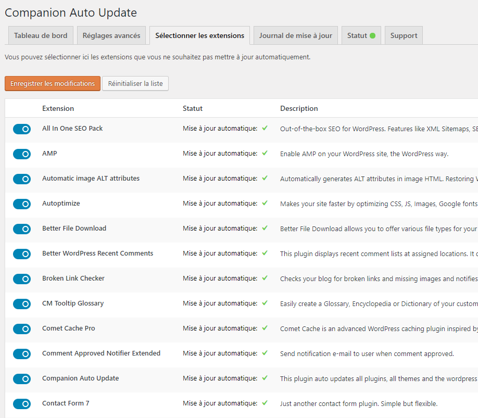
Task: Click the All In One SEO Pack name
Action: pos(72,128)
